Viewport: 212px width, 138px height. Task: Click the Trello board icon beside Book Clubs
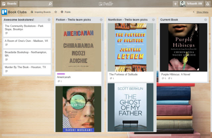[4, 12]
